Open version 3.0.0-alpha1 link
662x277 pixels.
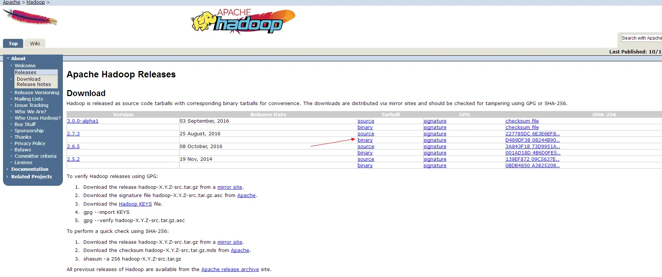point(83,121)
